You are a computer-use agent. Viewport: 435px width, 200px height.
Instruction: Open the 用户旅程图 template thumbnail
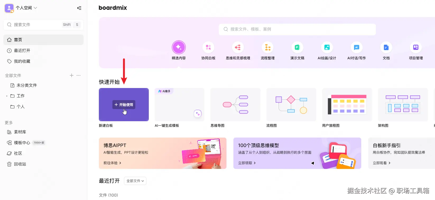[x=347, y=105]
